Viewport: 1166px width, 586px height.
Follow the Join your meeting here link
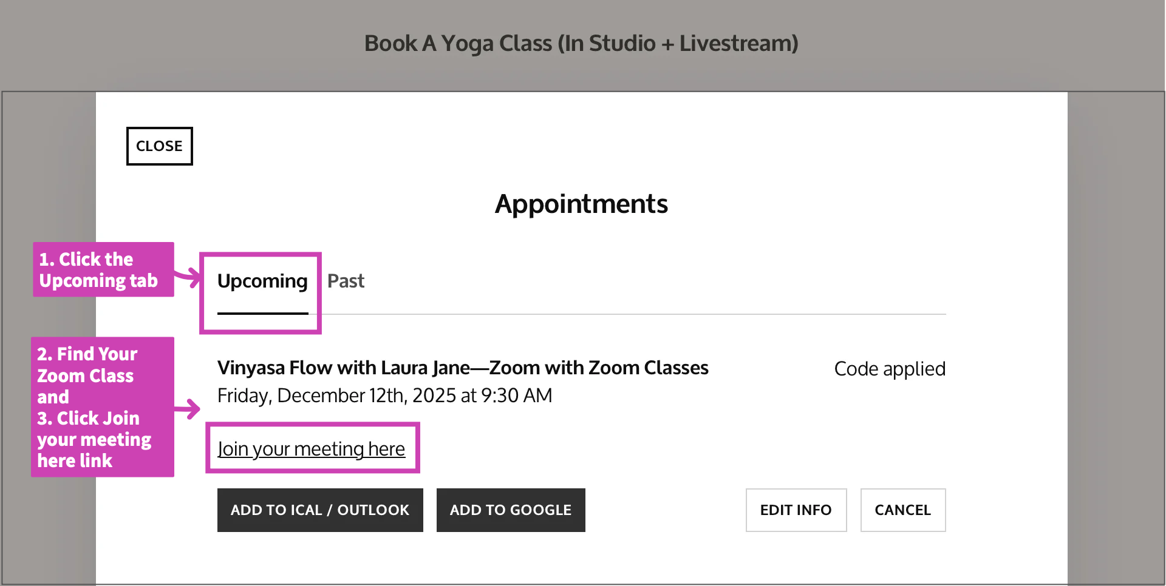311,450
